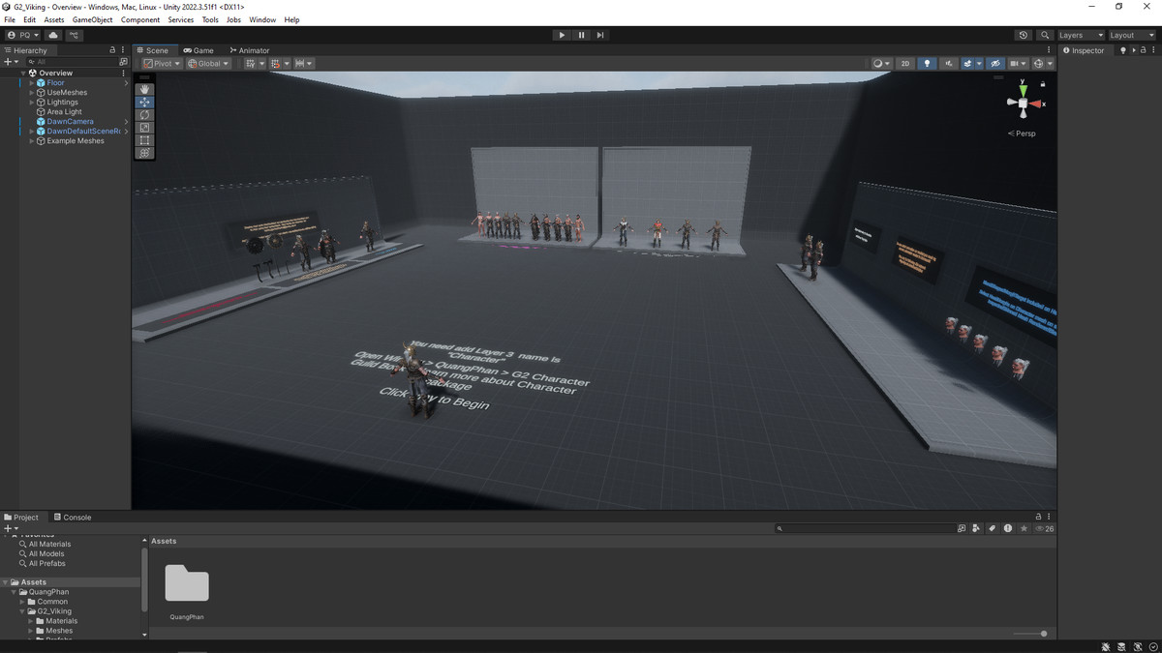Open Scene view more options menu
The image size is (1162, 653).
click(x=1049, y=50)
